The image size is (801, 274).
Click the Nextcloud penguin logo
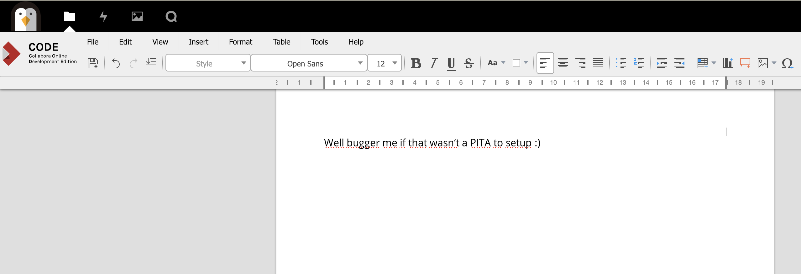(26, 18)
